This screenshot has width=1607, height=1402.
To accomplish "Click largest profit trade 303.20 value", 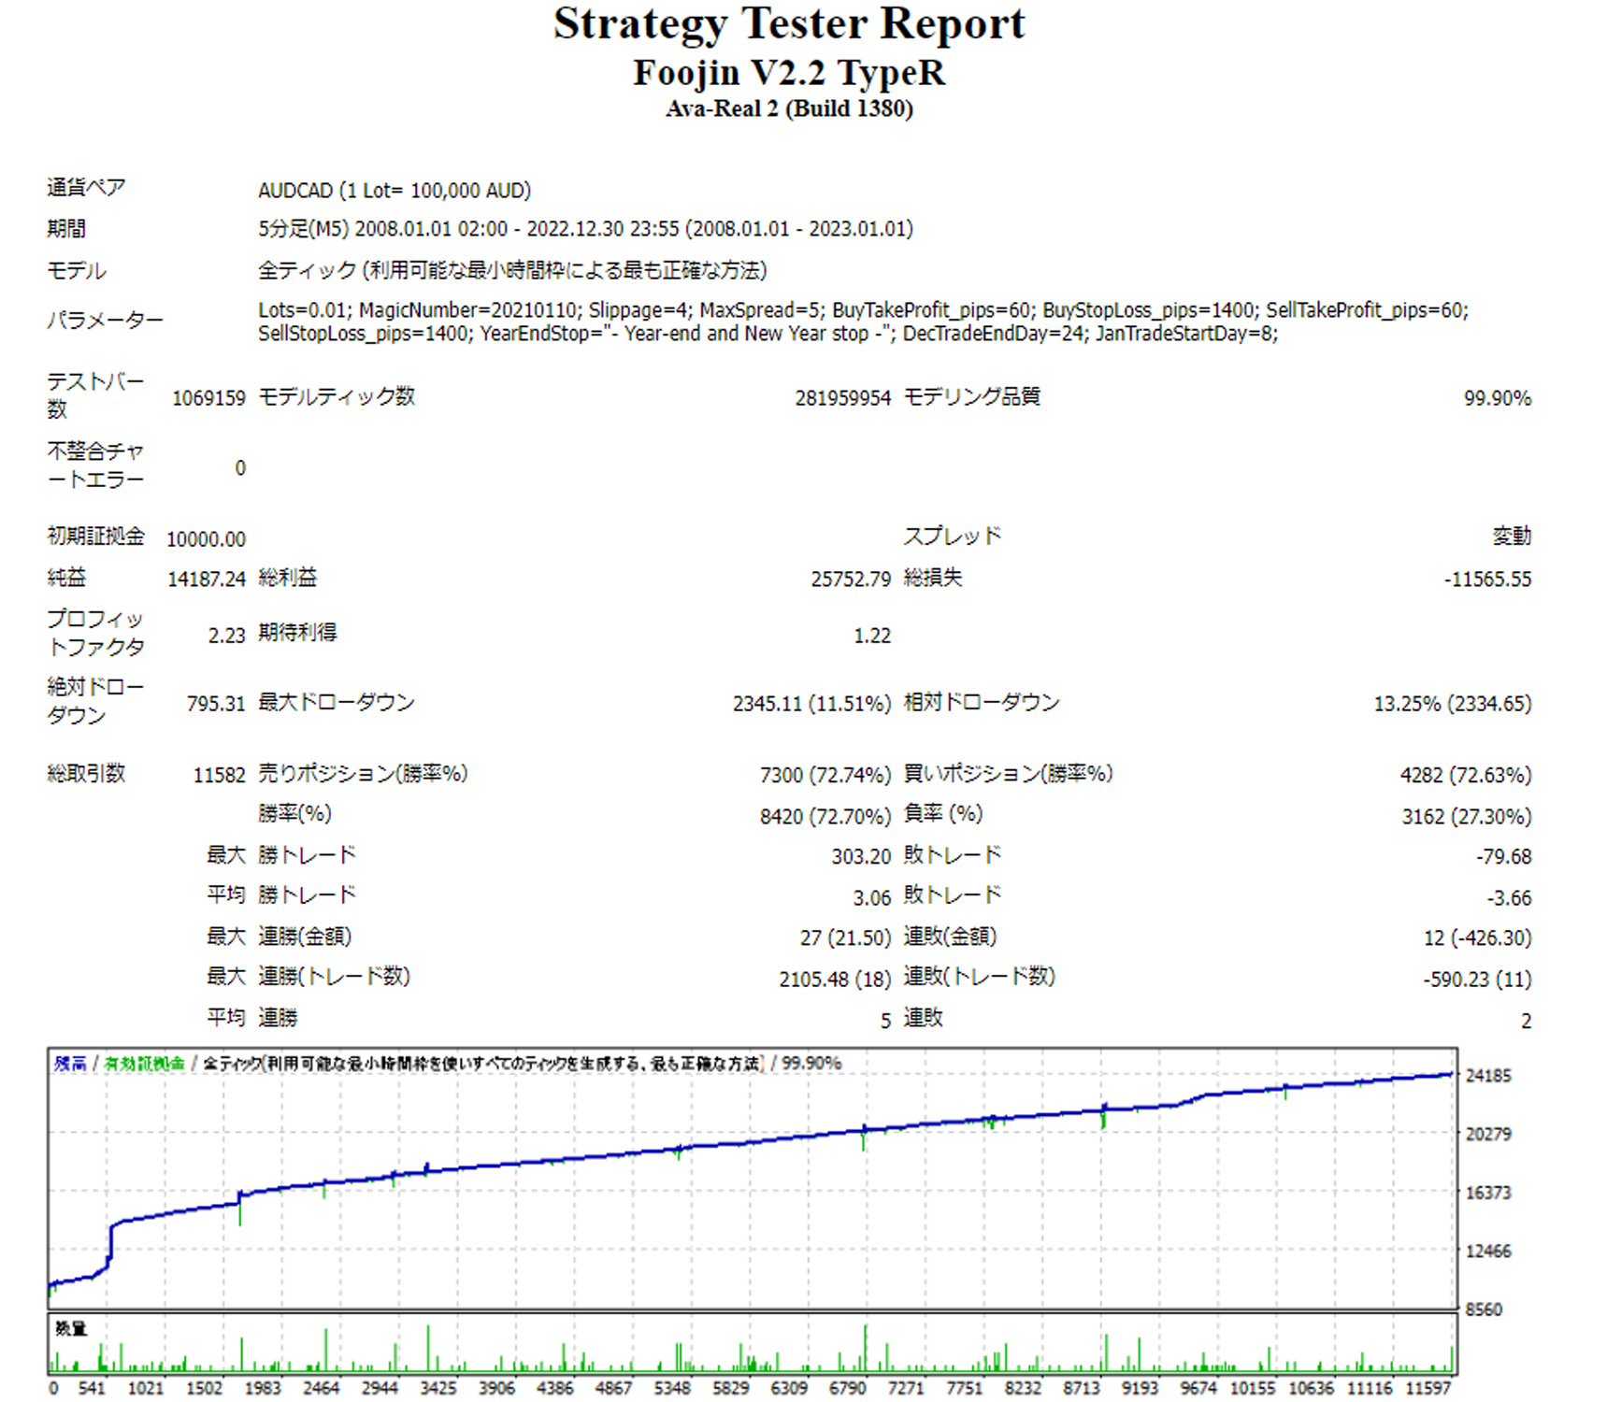I will (x=861, y=857).
